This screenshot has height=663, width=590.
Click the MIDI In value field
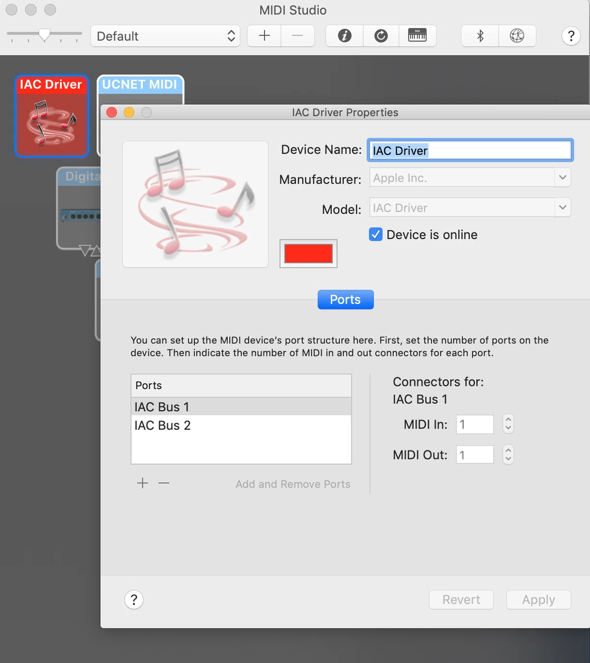475,424
